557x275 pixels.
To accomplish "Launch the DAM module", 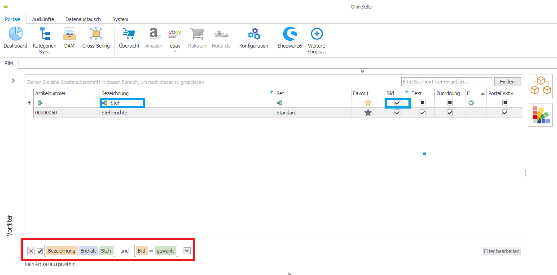I will (69, 35).
